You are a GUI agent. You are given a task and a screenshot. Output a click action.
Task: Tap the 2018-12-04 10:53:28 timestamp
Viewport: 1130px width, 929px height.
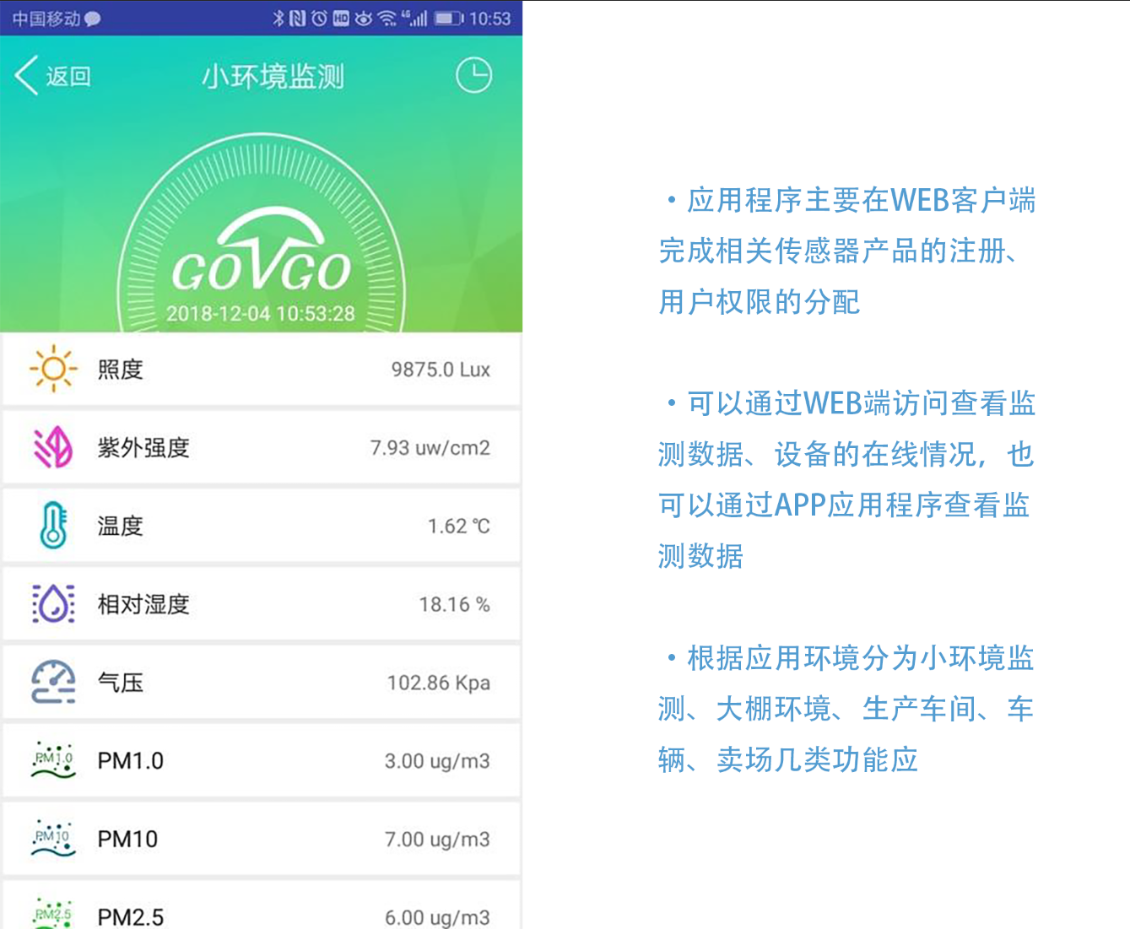pyautogui.click(x=261, y=314)
